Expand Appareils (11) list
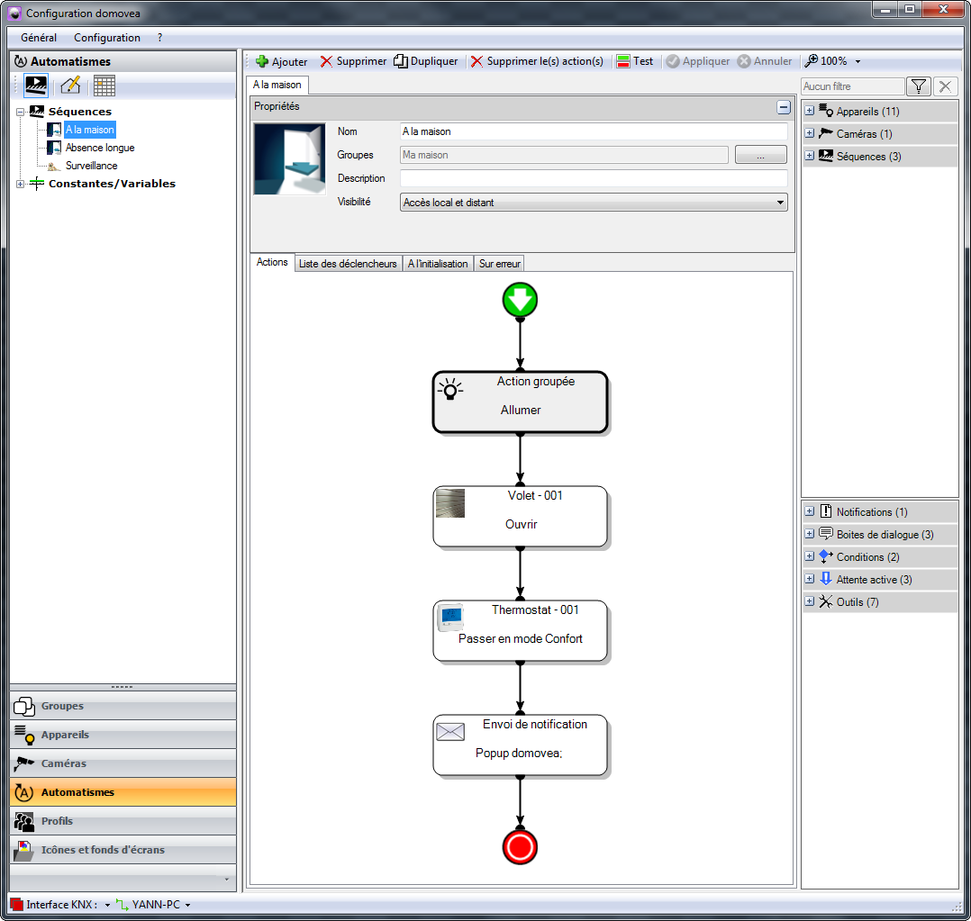This screenshot has width=971, height=921. coord(810,111)
